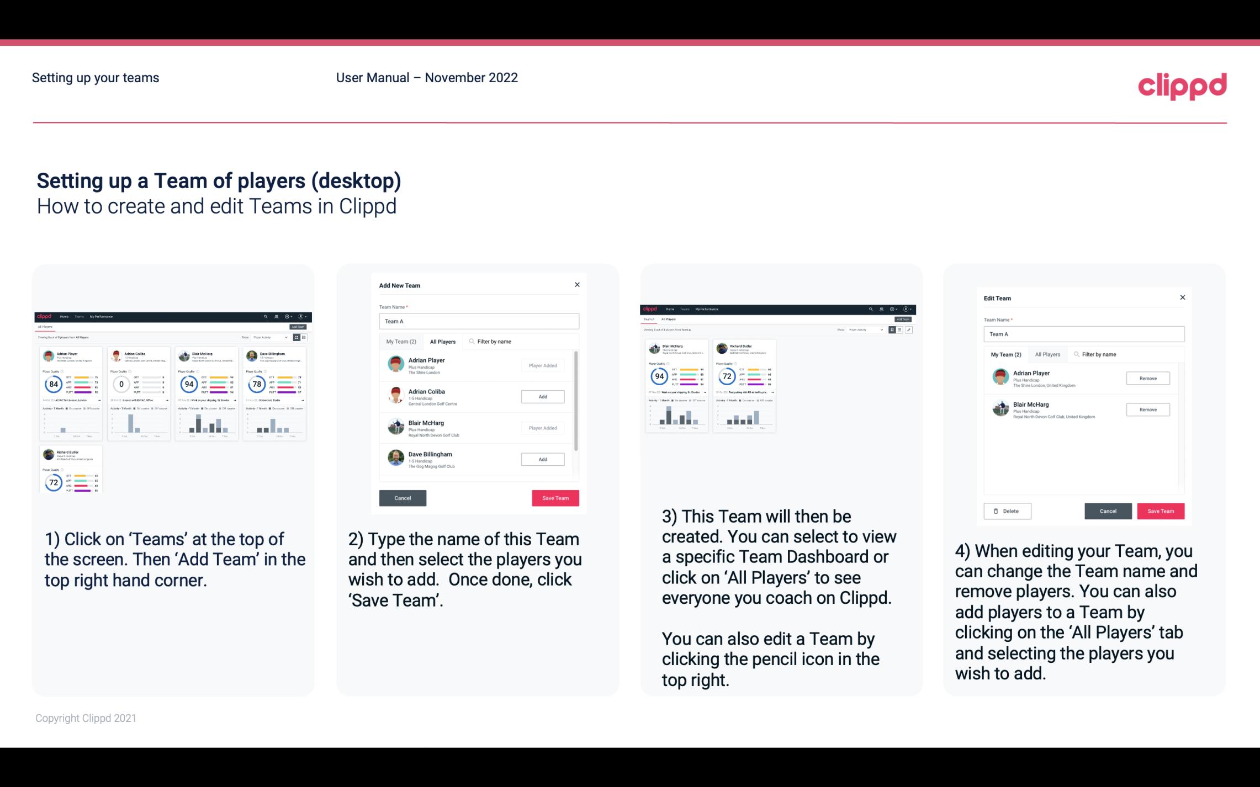This screenshot has height=787, width=1260.
Task: Click 'Save Team' button in Add New Team
Action: (x=554, y=497)
